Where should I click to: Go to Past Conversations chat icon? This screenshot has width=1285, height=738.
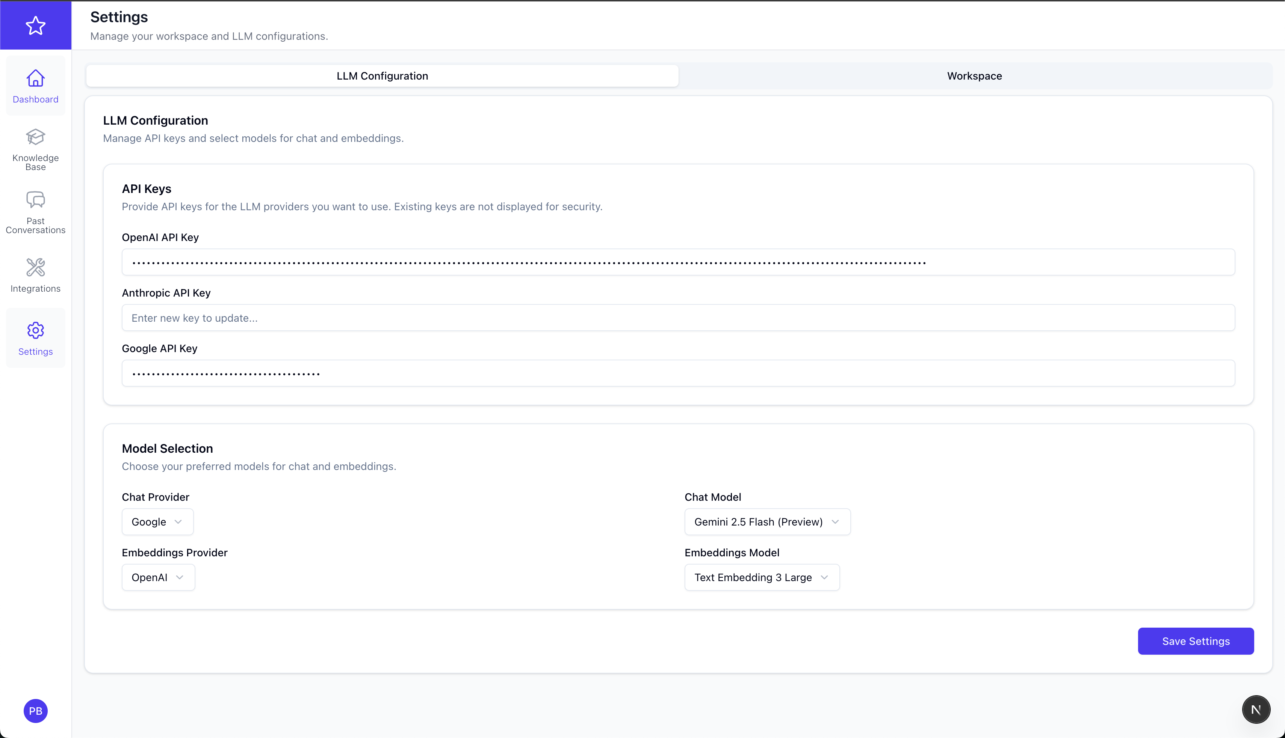click(36, 200)
